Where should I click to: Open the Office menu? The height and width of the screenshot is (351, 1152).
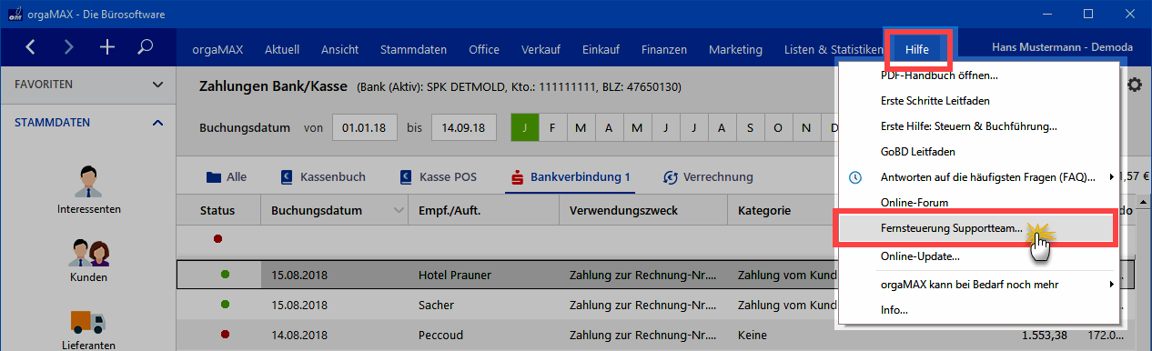click(484, 49)
